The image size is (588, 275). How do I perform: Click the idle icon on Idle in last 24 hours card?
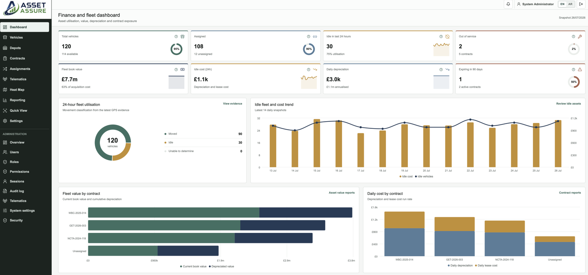[x=447, y=36]
